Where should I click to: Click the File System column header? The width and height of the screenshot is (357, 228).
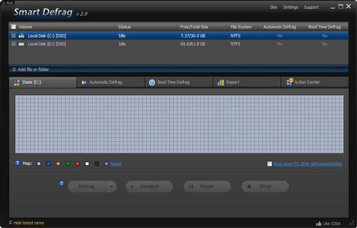243,27
